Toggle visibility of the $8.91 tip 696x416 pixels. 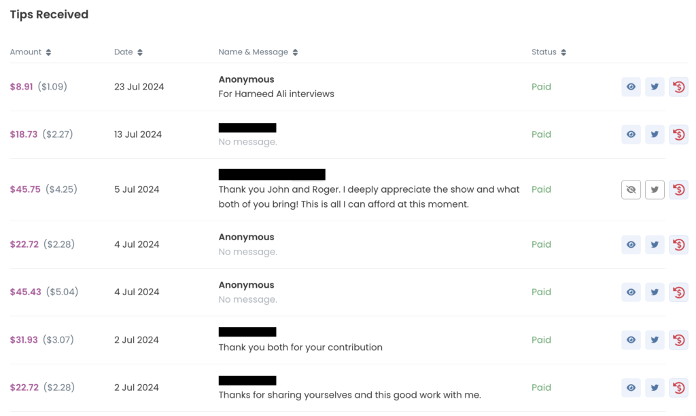[x=631, y=87]
